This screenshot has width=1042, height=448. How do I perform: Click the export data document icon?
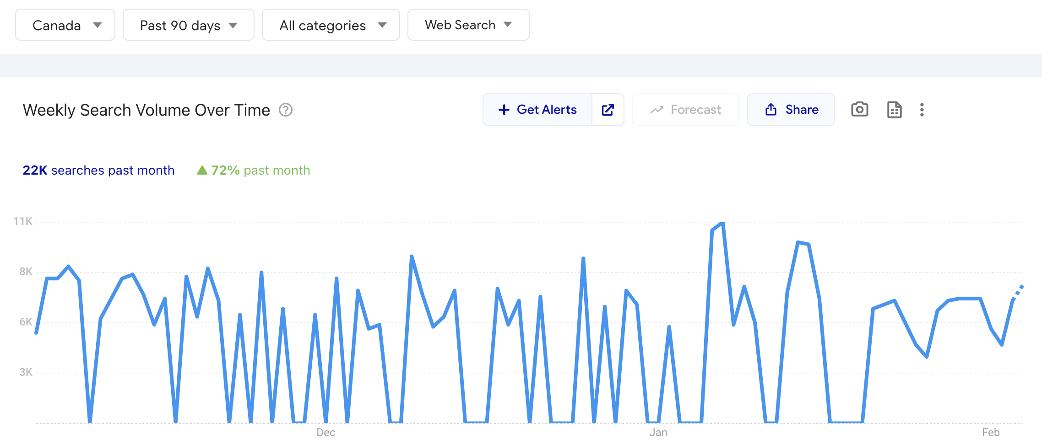(894, 110)
